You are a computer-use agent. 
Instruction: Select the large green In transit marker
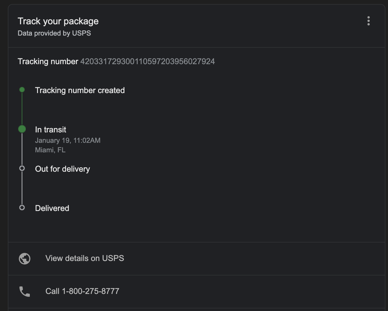click(22, 129)
